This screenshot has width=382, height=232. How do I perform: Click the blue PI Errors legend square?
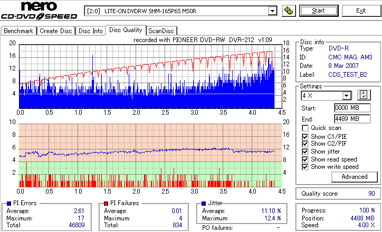9,204
